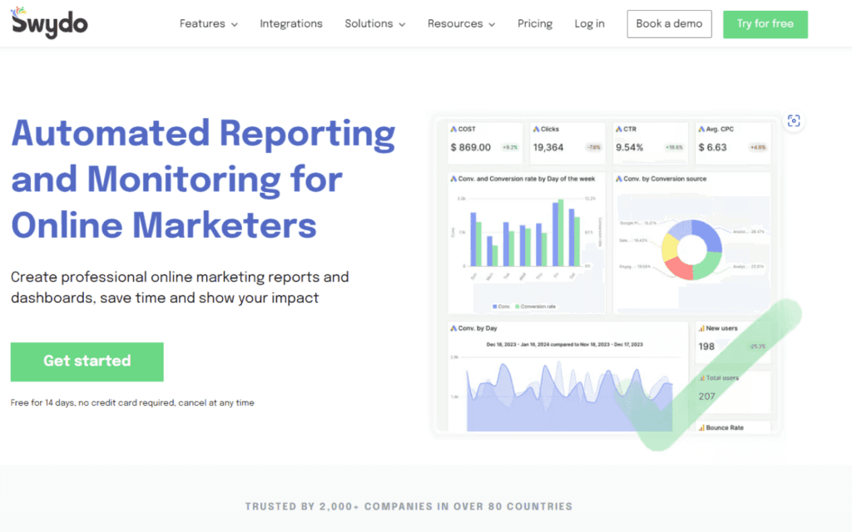
Task: Click the Conversion rate legend swatch
Action: [x=518, y=307]
